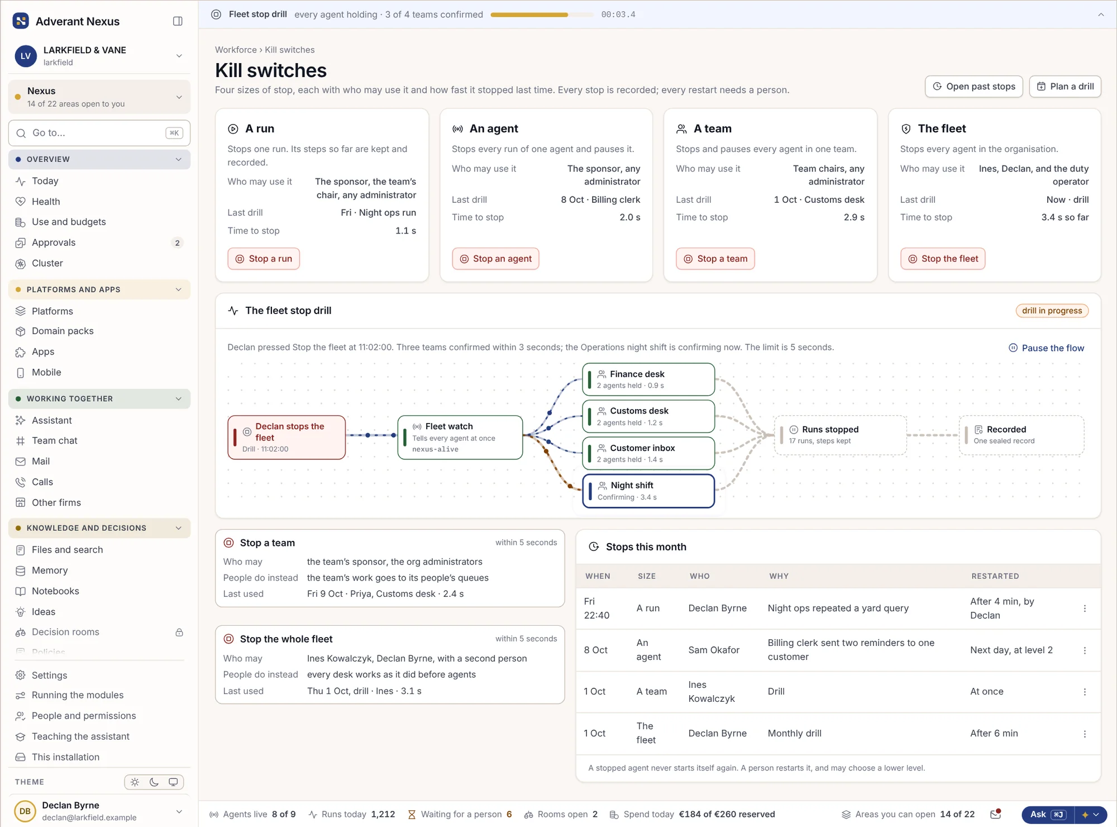Click the sparkle icon beside Ask

click(1085, 815)
